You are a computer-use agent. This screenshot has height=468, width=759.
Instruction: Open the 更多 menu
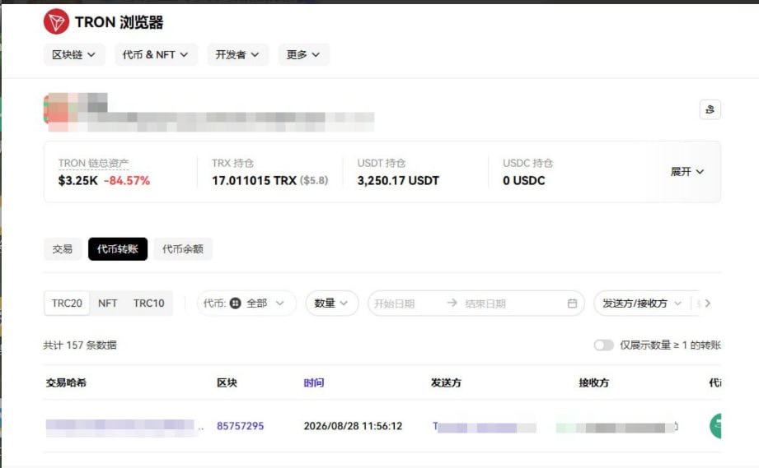pyautogui.click(x=303, y=54)
